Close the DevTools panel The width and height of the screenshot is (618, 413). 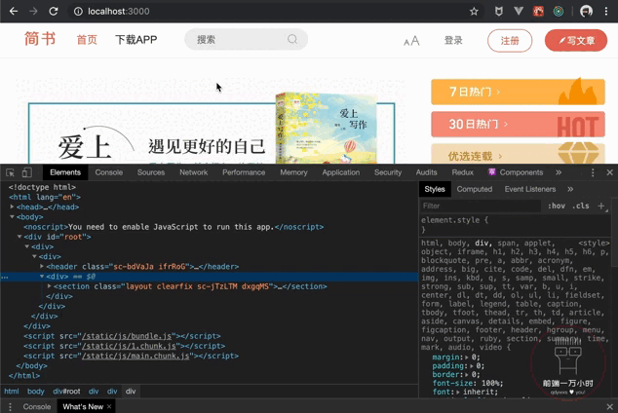610,172
